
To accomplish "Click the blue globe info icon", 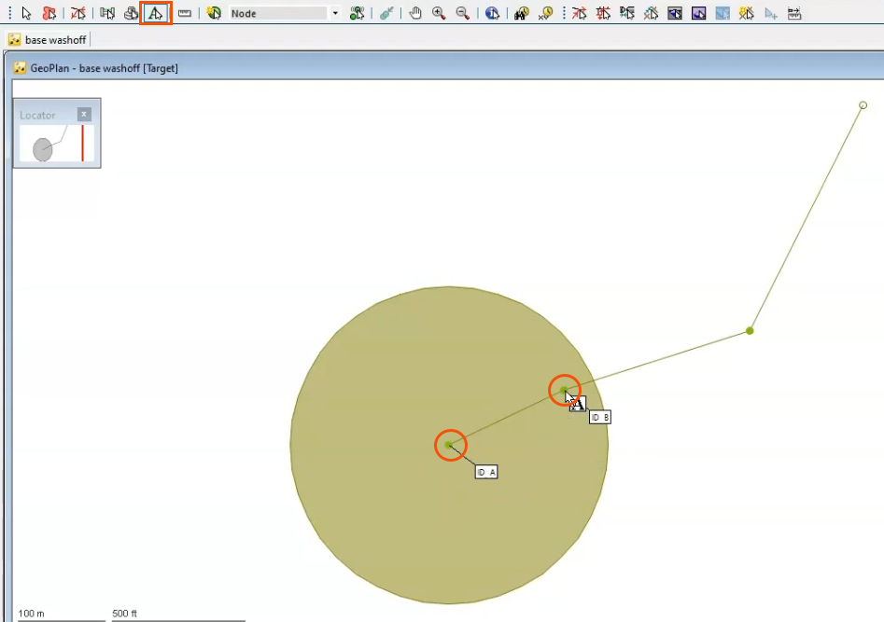I will 492,14.
